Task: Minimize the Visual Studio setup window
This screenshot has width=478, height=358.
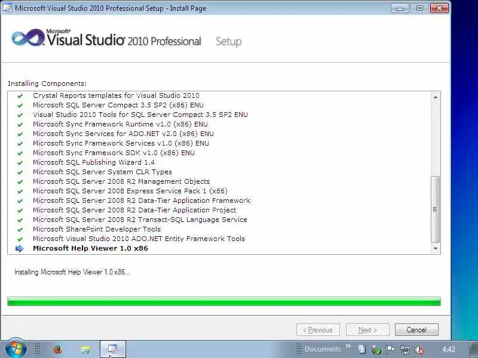Action: (x=400, y=8)
